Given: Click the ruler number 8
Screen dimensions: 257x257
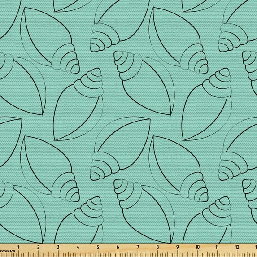Looking at the screenshot, I should 157,247.
